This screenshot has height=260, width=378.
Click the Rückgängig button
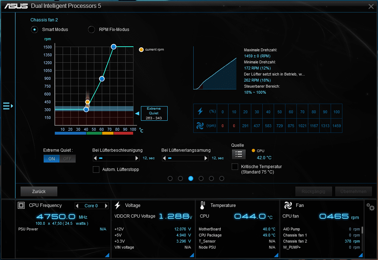tap(313, 192)
